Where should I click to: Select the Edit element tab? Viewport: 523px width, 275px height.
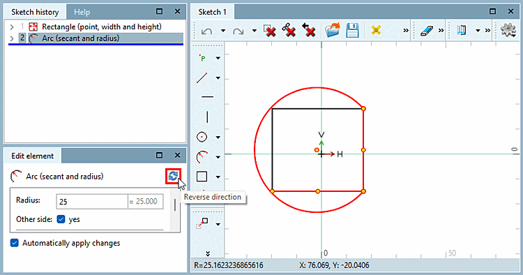32,156
